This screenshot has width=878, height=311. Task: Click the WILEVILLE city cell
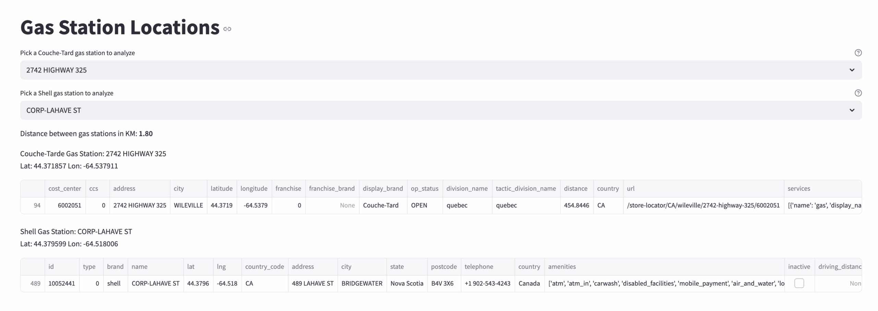coord(188,206)
